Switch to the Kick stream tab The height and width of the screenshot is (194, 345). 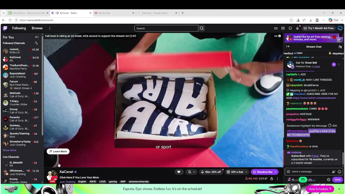(x=29, y=13)
